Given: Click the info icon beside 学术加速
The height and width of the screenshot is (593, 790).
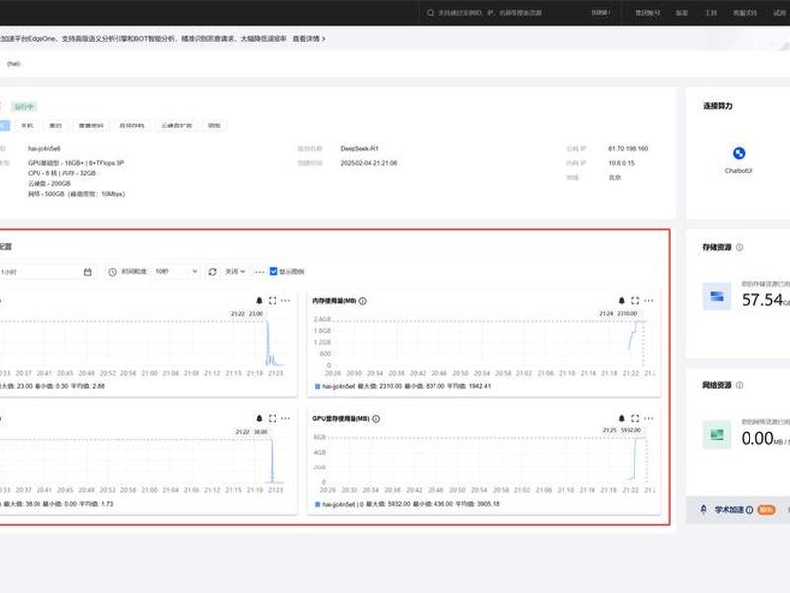Looking at the screenshot, I should tap(750, 510).
